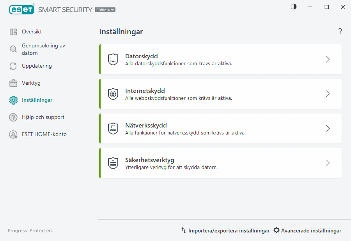Click the Säkerhetsverktyg briefcase shield icon
This screenshot has height=241, width=351.
click(x=113, y=163)
